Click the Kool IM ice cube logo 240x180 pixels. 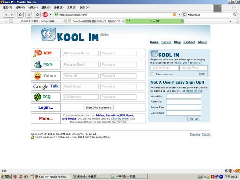(x=49, y=34)
